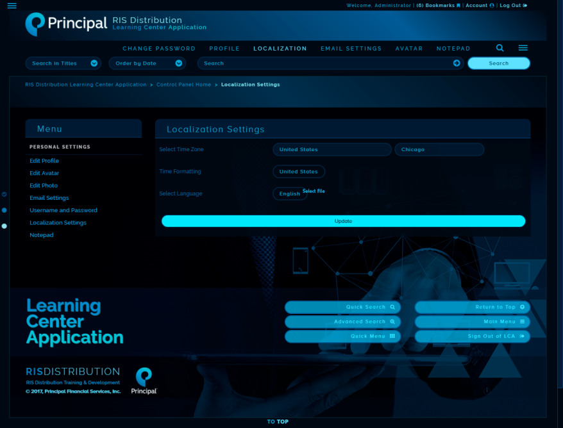
Task: Open the hamburger menu at top-left corner
Action: (x=12, y=6)
